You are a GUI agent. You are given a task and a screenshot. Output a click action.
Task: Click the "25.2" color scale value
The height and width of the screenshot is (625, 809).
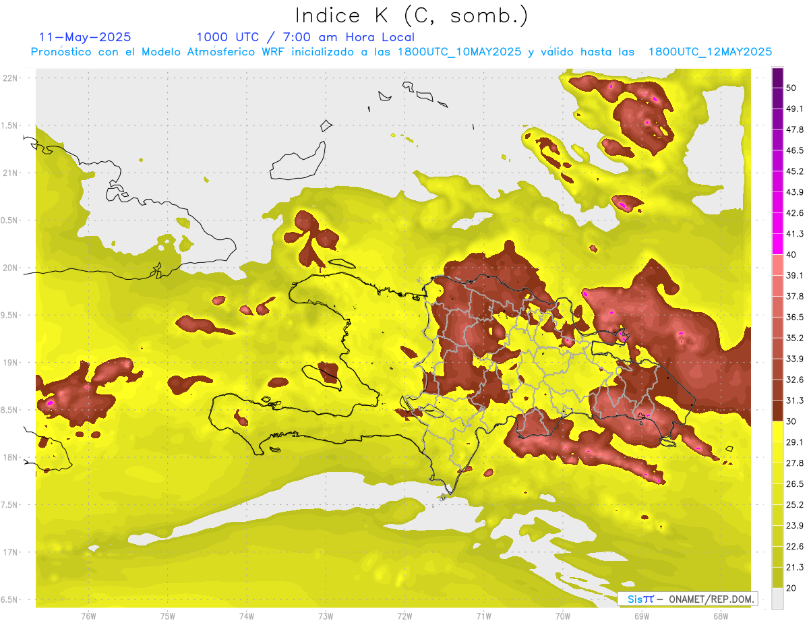tap(795, 504)
